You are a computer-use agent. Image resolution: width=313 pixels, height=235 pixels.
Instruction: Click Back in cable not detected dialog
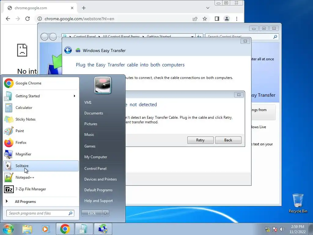[x=228, y=140]
